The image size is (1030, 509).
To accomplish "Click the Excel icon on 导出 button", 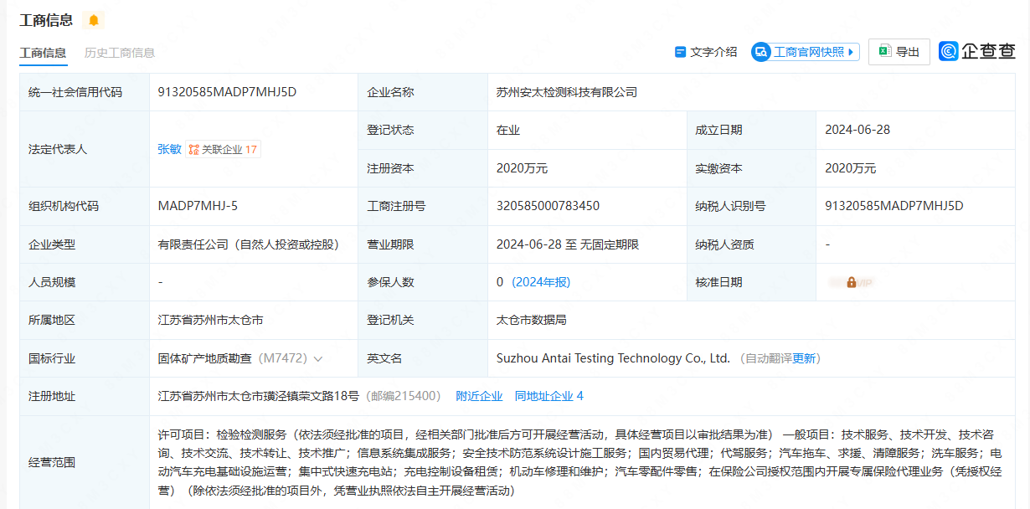I will click(883, 52).
